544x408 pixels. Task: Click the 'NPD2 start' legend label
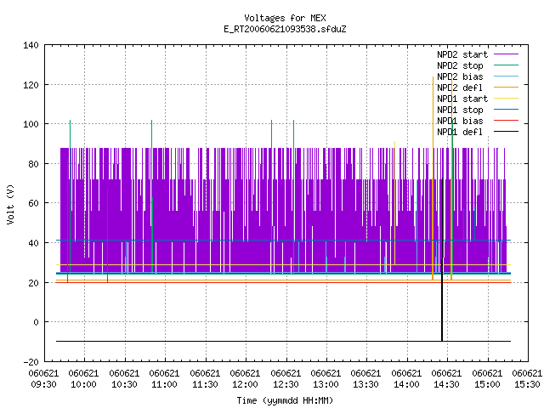pos(462,54)
